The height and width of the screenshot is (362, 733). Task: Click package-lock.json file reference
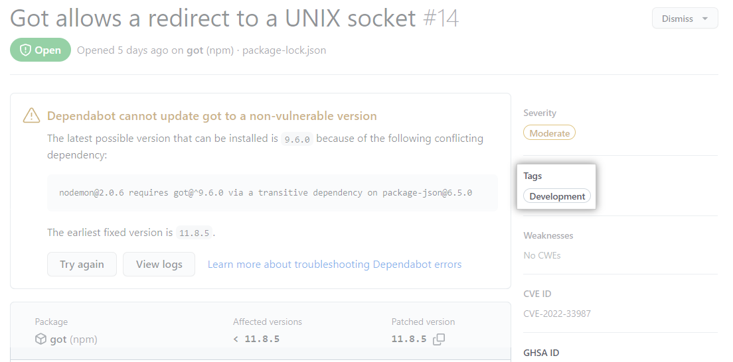(x=284, y=50)
